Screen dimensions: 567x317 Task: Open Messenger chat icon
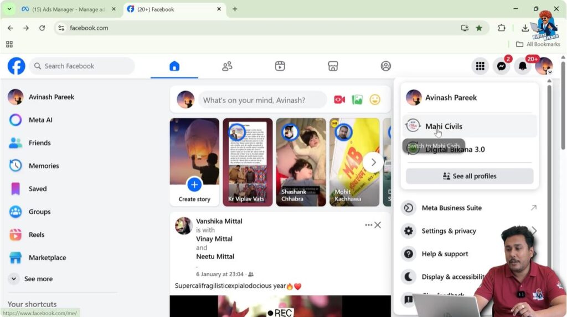point(501,66)
